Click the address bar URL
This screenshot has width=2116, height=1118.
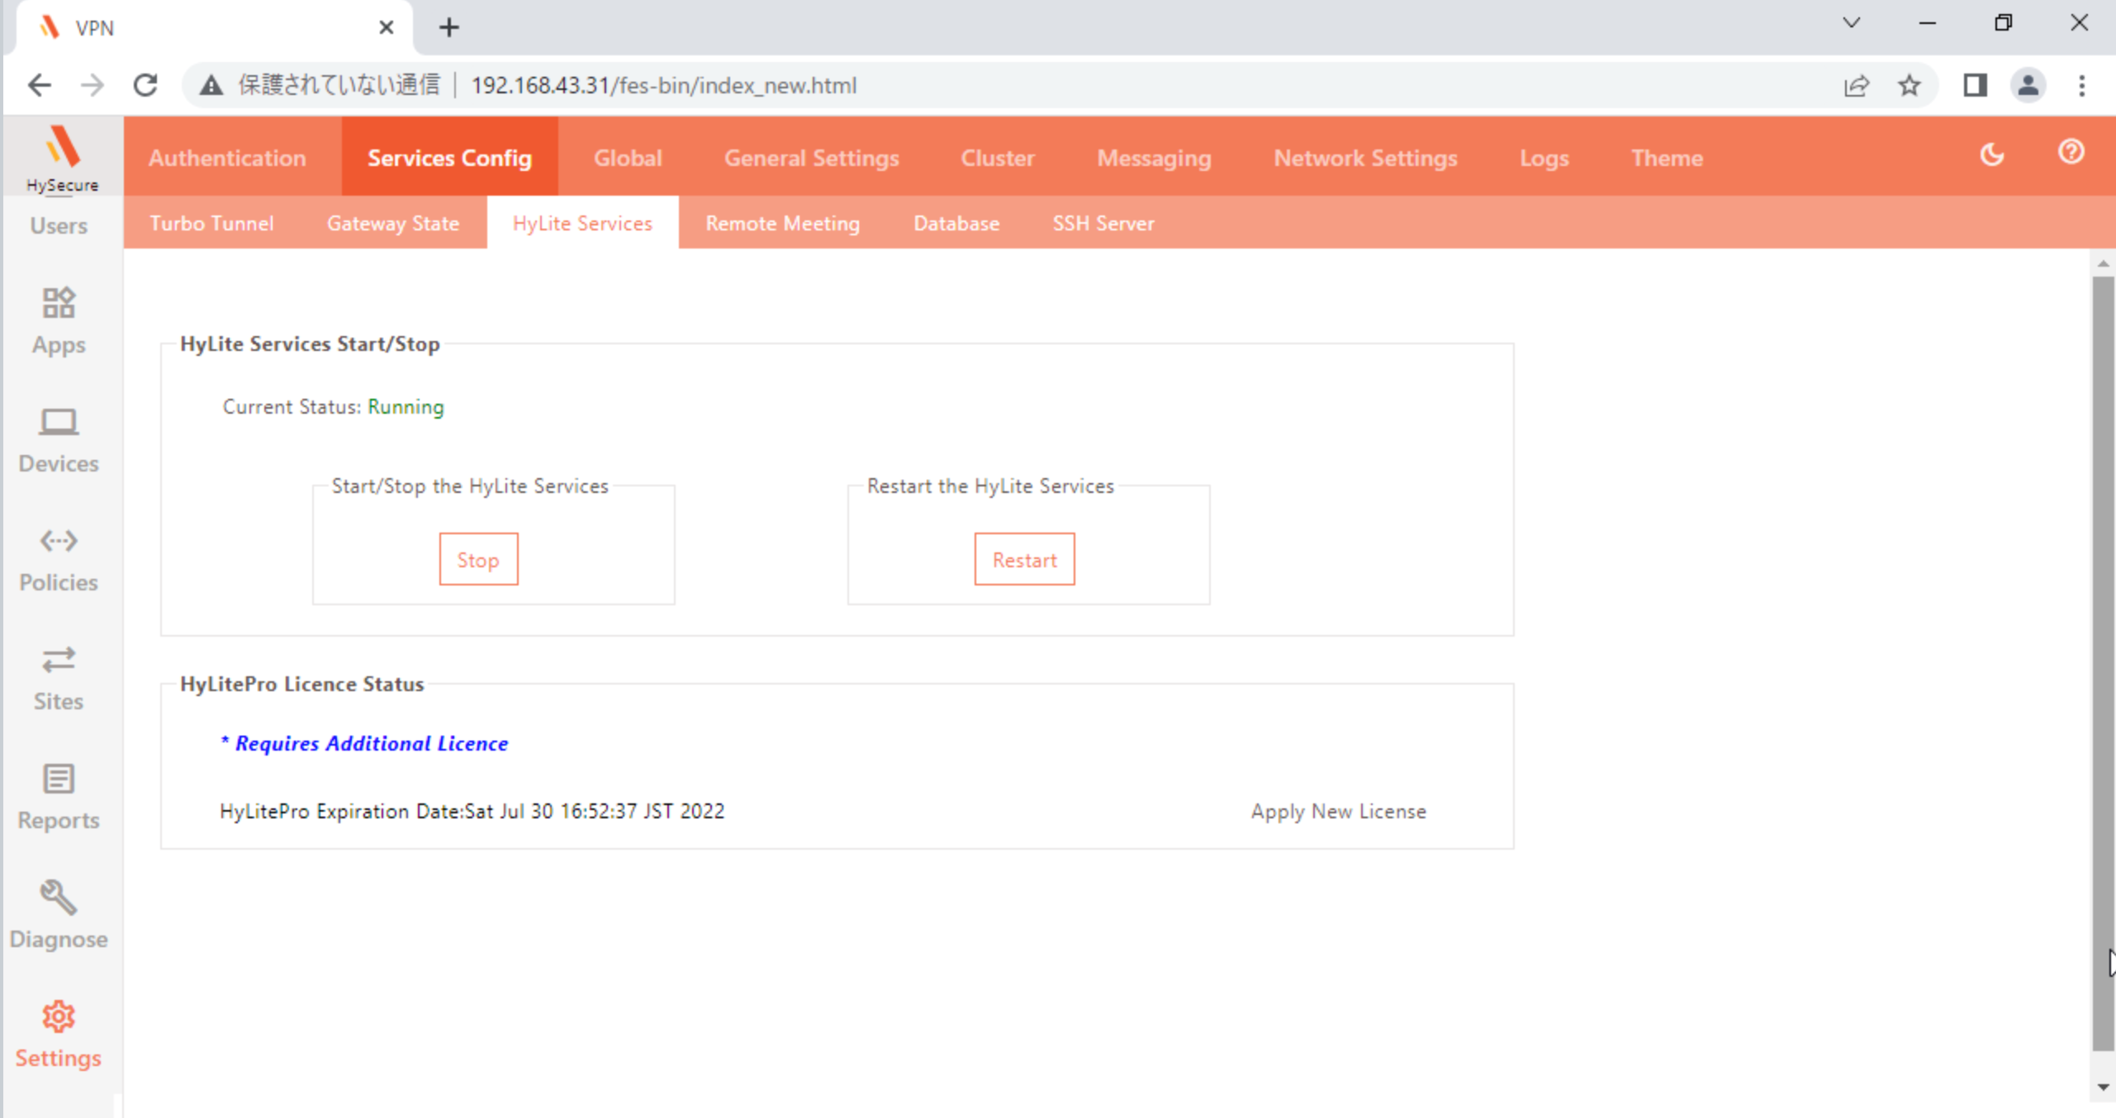click(x=663, y=85)
